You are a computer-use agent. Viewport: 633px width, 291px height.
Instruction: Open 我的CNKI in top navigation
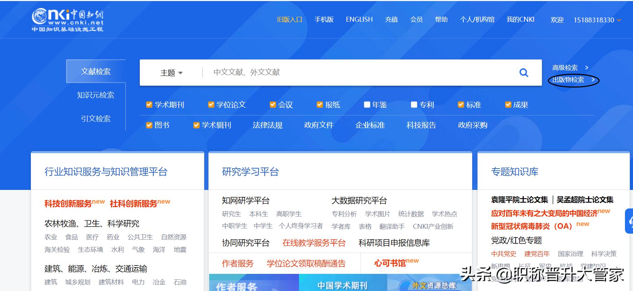(x=521, y=20)
